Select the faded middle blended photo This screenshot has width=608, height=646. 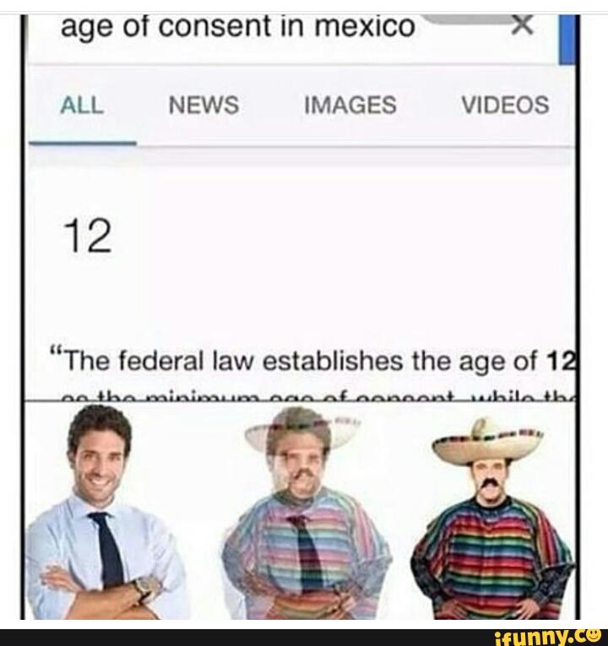point(305,513)
